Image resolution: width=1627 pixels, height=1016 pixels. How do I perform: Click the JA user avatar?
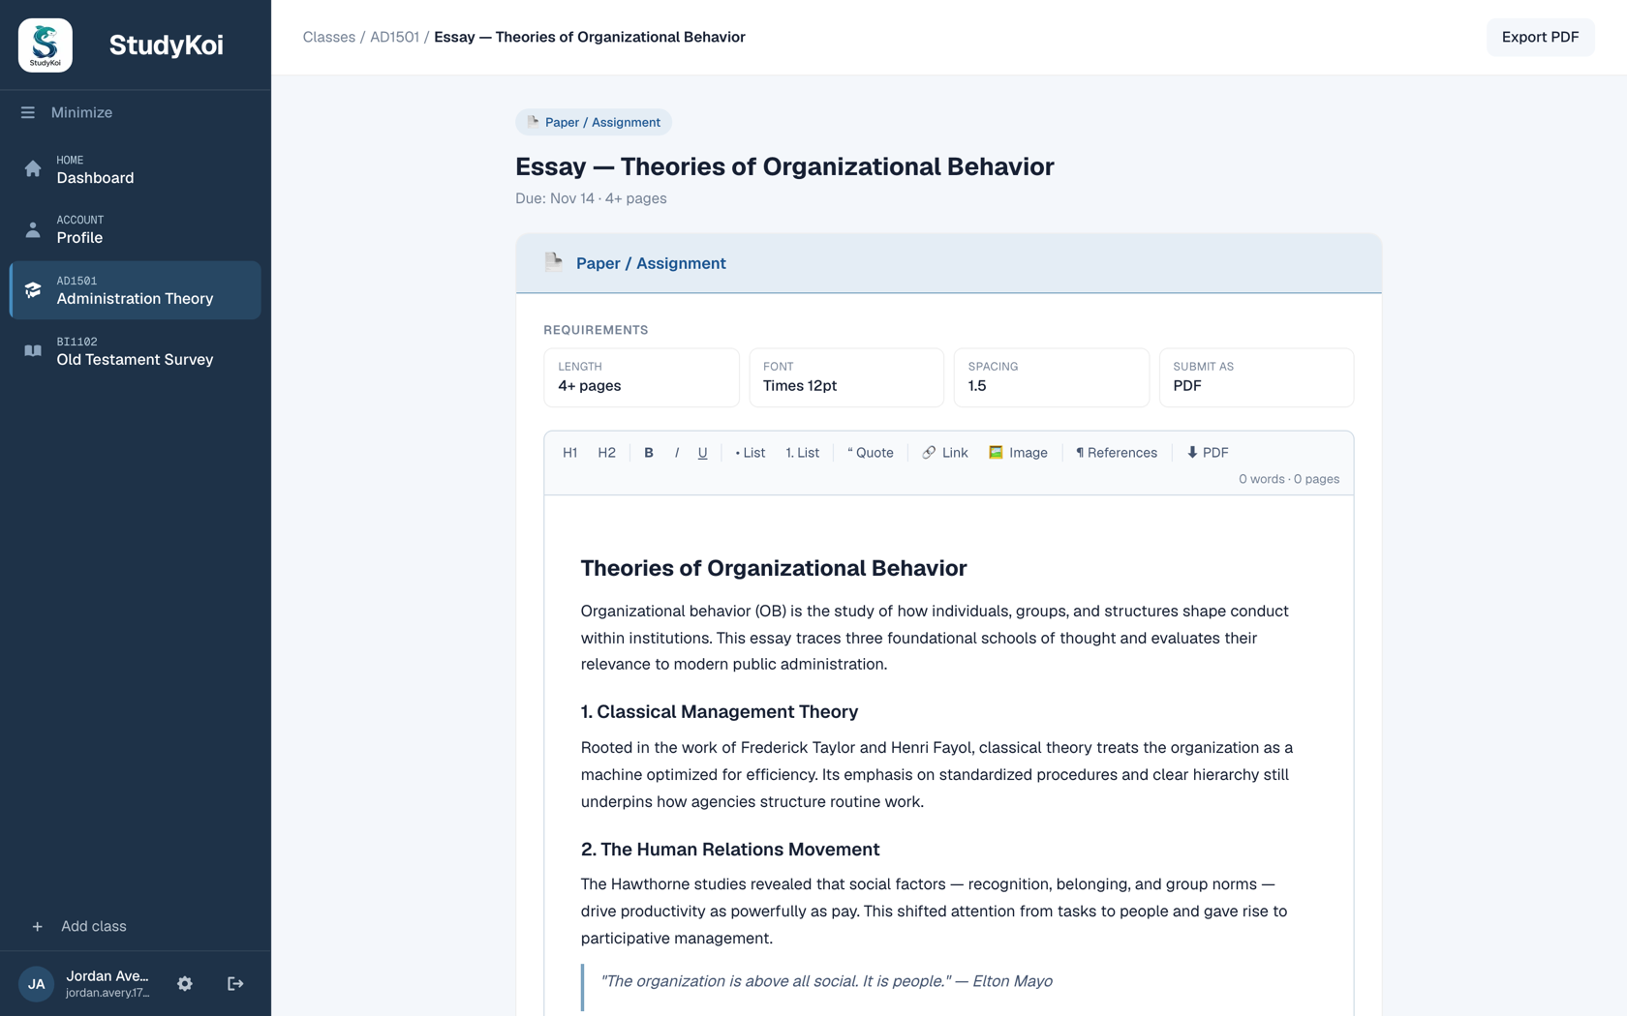(x=37, y=984)
